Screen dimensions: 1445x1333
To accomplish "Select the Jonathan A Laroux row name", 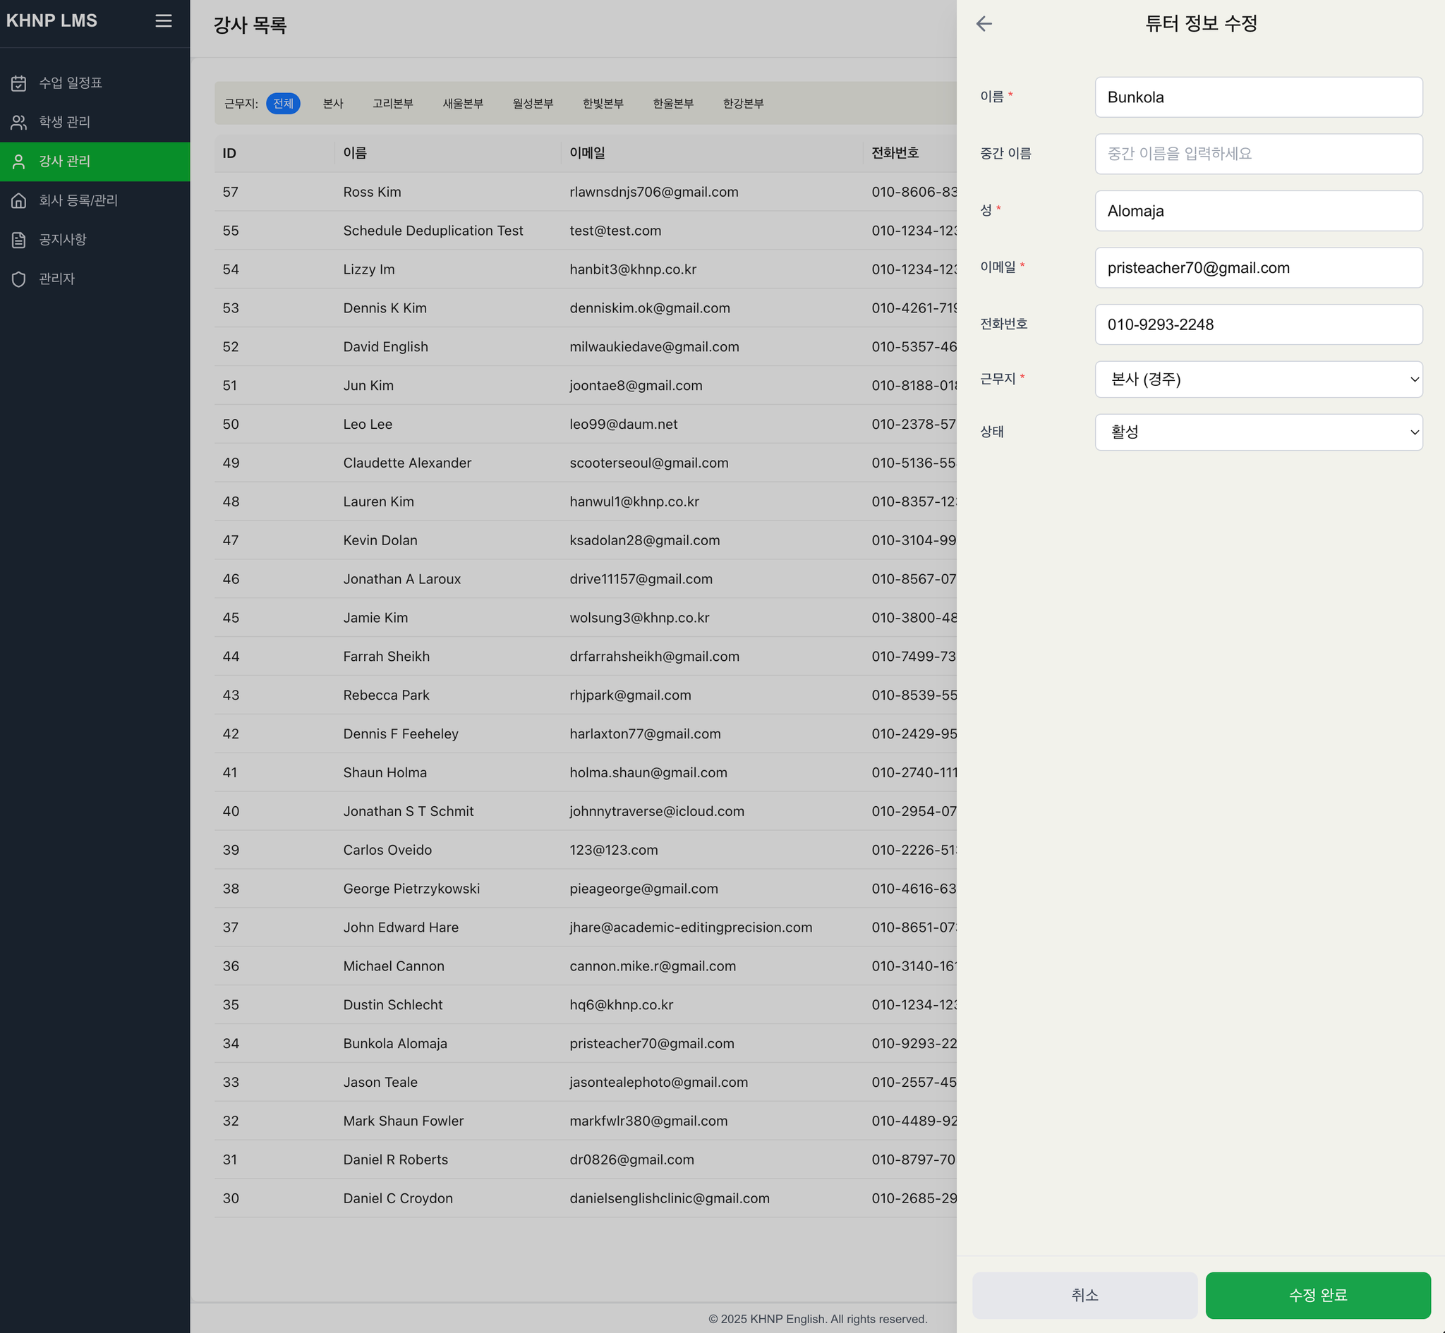I will [x=402, y=579].
